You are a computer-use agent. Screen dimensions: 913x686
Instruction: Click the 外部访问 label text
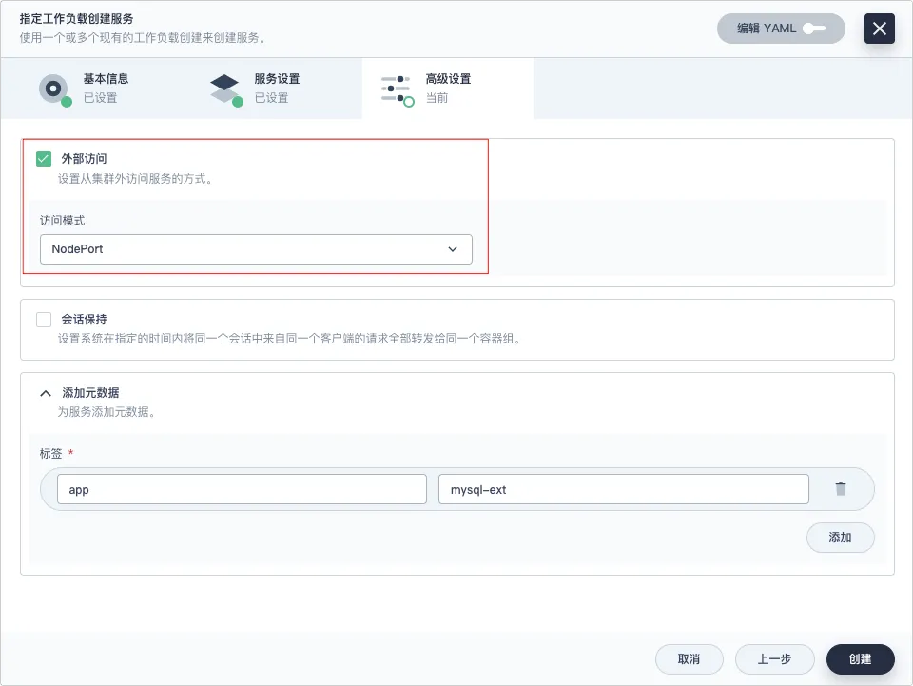(84, 158)
